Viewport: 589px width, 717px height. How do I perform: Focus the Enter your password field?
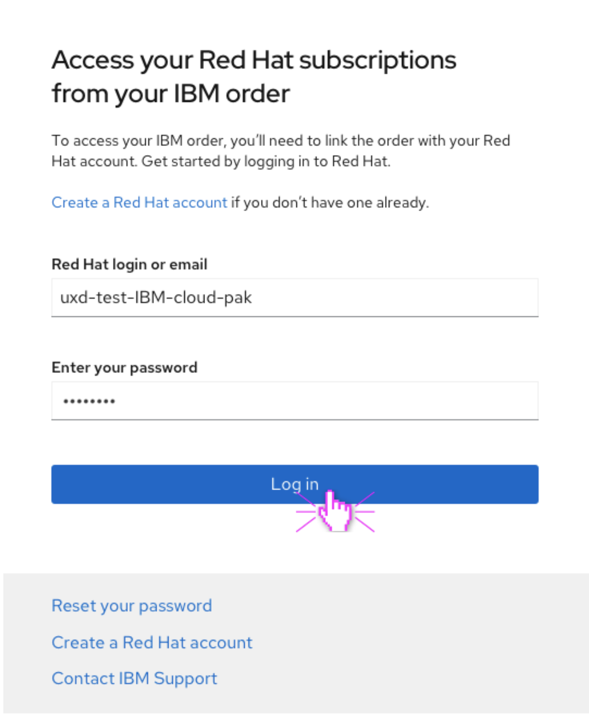[x=294, y=401]
